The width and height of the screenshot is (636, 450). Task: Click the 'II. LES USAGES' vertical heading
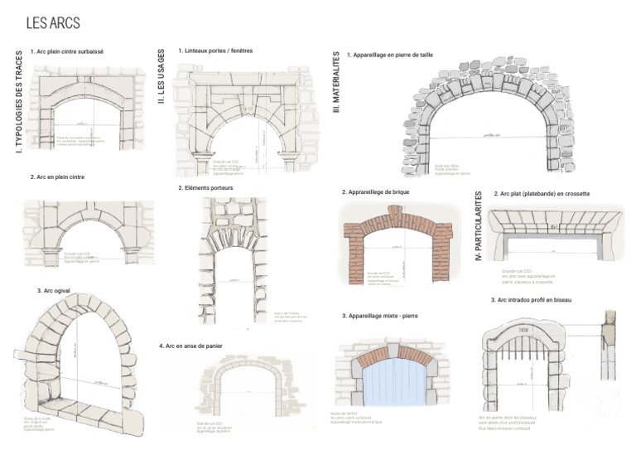(161, 76)
